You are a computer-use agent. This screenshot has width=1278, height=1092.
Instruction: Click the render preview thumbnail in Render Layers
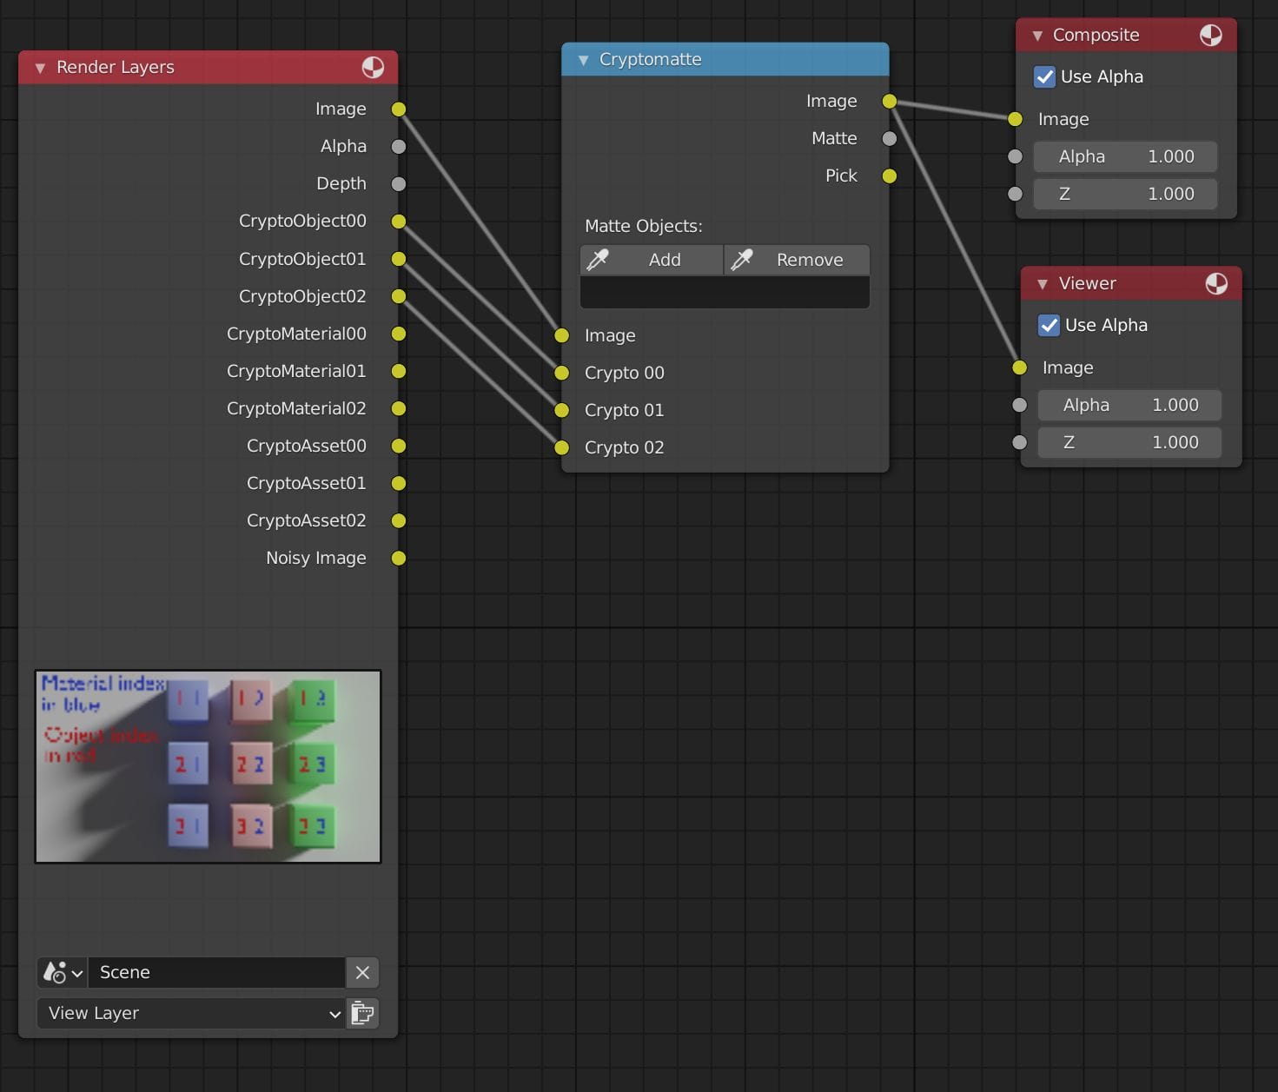208,765
